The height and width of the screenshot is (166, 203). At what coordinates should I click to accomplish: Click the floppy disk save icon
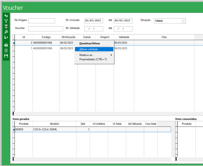[x=6, y=56]
